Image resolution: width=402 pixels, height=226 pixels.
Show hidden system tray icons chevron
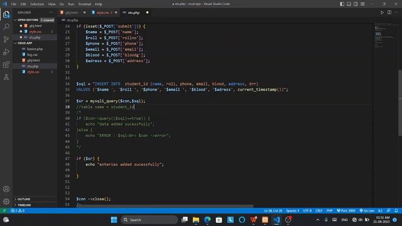[318, 220]
